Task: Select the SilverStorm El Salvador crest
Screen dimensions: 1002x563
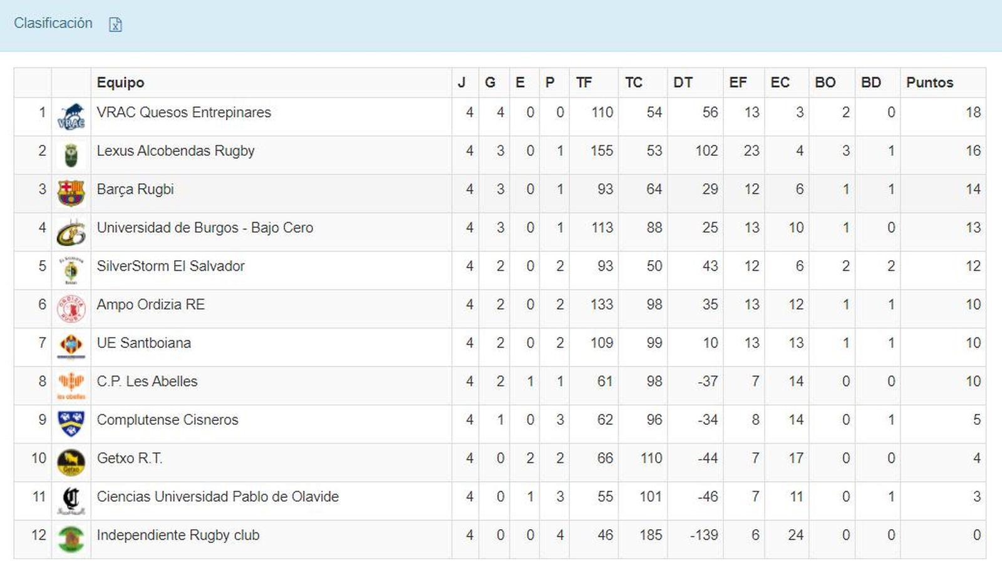Action: [71, 270]
